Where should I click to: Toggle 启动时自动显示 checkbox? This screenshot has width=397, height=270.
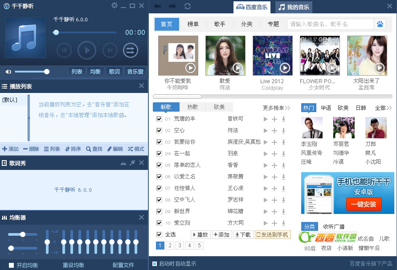(155, 264)
